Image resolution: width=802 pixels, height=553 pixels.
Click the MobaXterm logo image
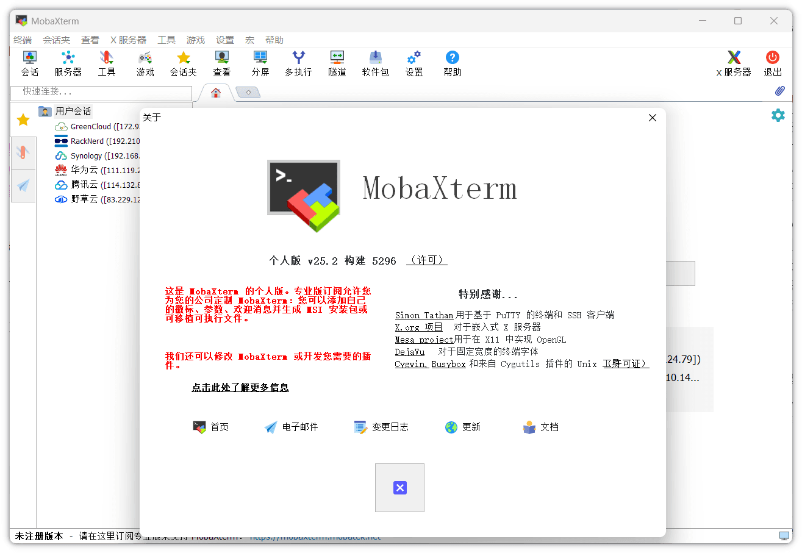point(304,196)
